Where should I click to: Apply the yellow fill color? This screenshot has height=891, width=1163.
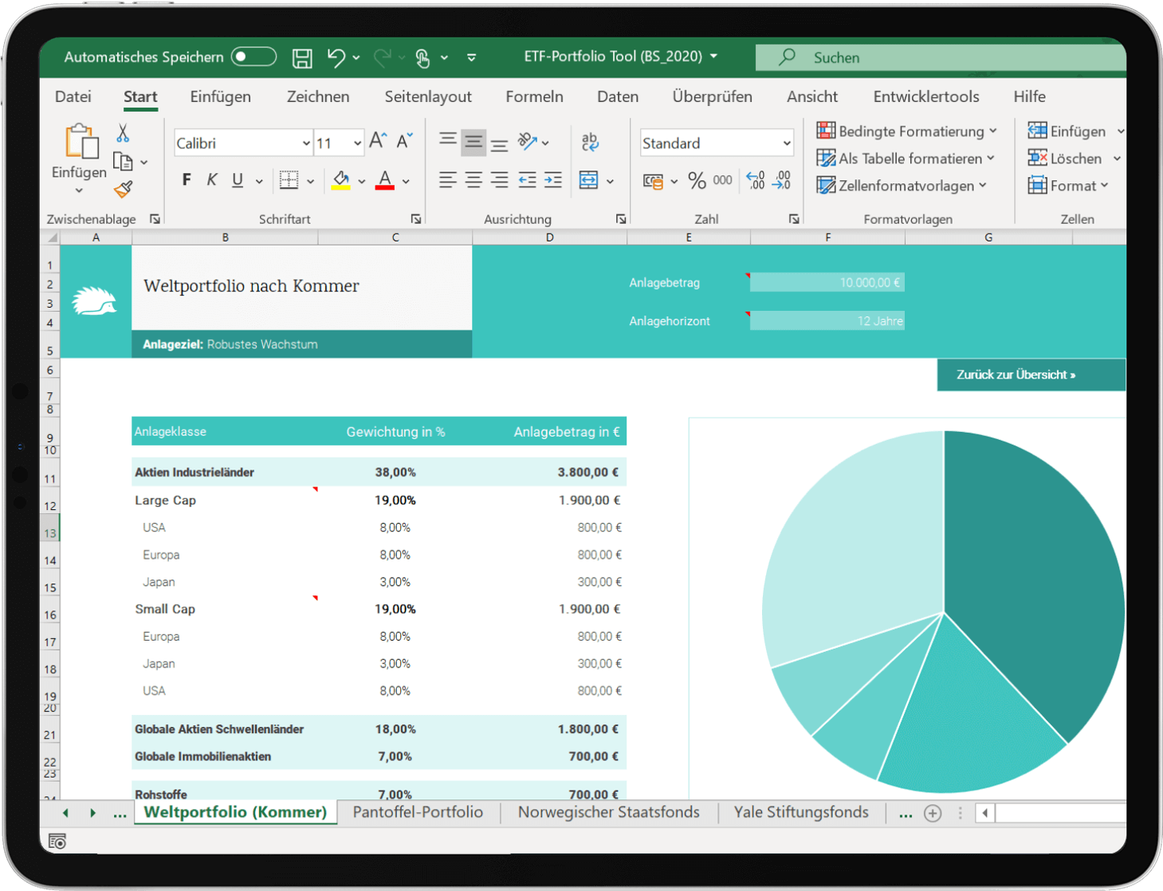click(341, 180)
